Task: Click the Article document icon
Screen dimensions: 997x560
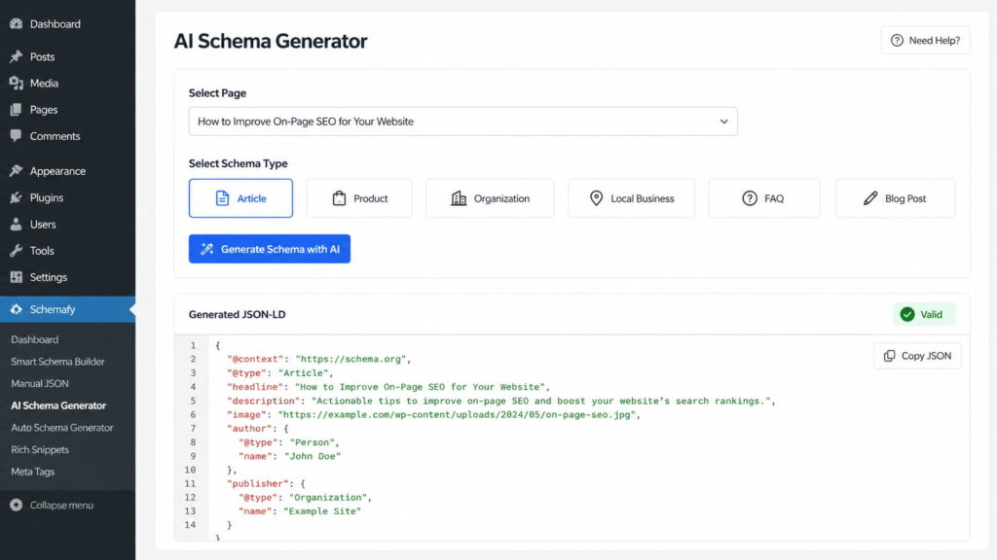Action: pos(222,198)
